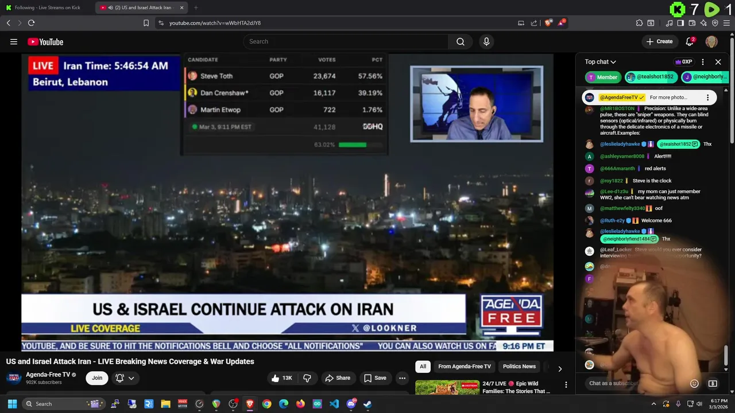Open more video actions ellipsis
Screen dimensions: 735x413
[403, 378]
